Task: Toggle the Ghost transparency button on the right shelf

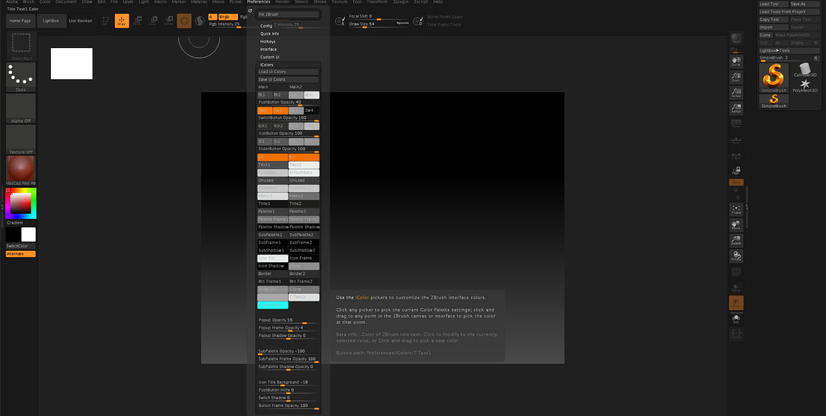Action: [x=736, y=303]
